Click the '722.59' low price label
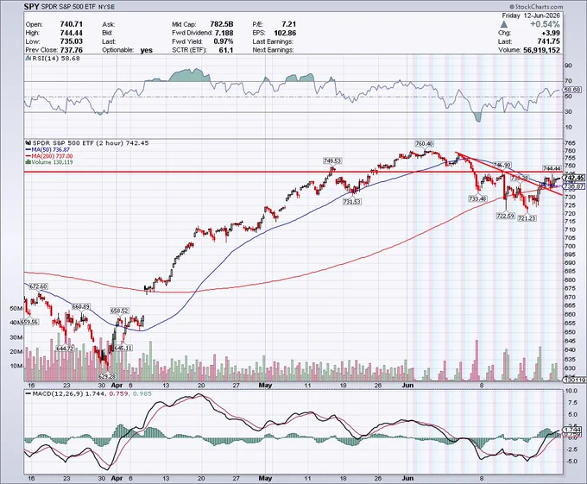 click(505, 216)
